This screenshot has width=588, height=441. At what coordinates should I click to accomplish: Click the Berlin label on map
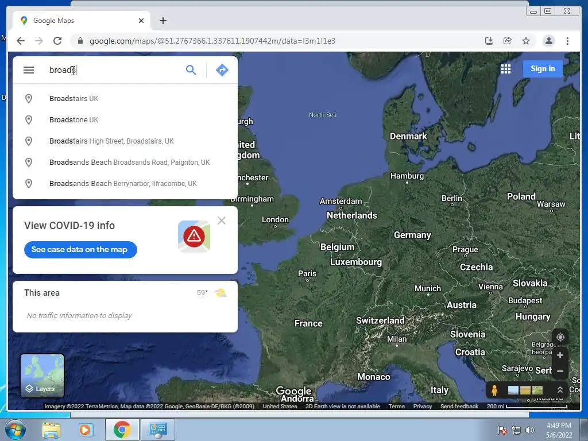click(x=451, y=198)
